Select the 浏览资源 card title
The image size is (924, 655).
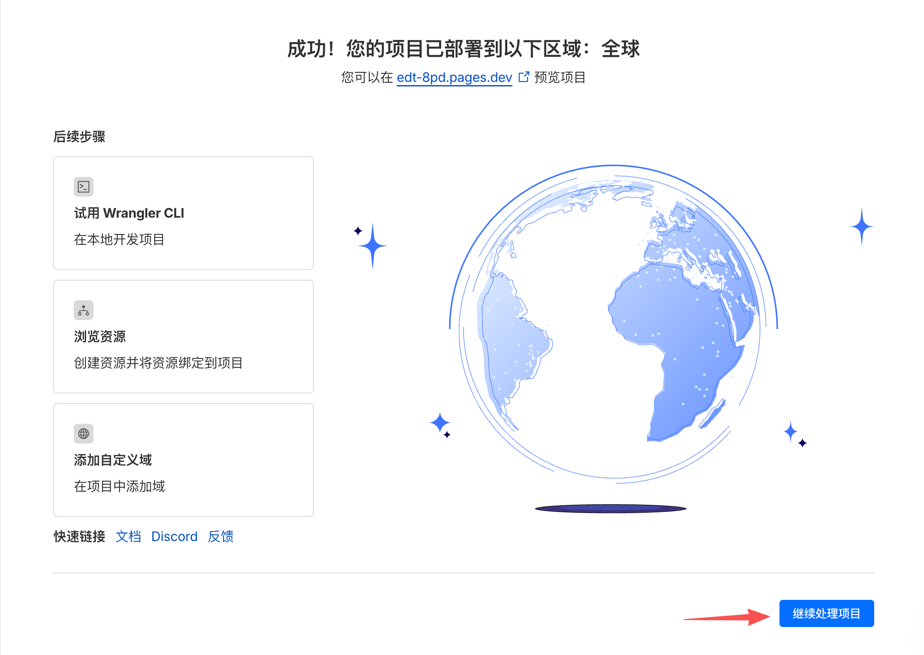100,337
